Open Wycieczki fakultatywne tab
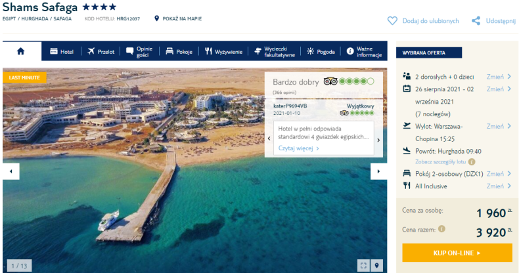Viewport: 519px width, 273px height. (x=275, y=52)
